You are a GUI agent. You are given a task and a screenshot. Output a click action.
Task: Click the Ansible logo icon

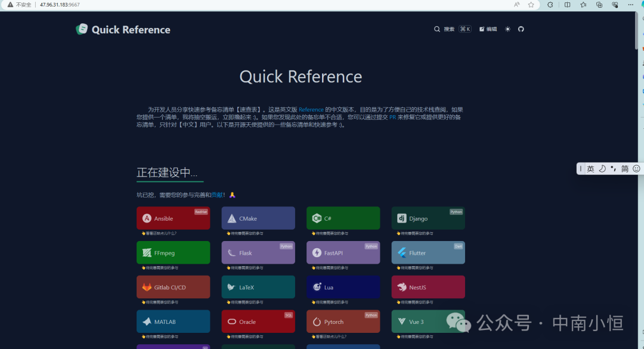(x=147, y=218)
